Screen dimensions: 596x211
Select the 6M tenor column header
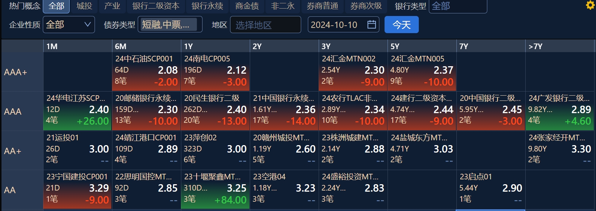click(x=146, y=46)
